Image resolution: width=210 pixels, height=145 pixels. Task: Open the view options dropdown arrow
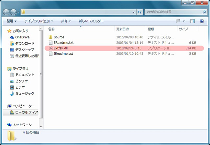tap(184, 21)
